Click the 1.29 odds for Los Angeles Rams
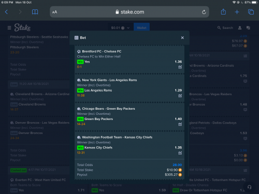 pos(178,91)
